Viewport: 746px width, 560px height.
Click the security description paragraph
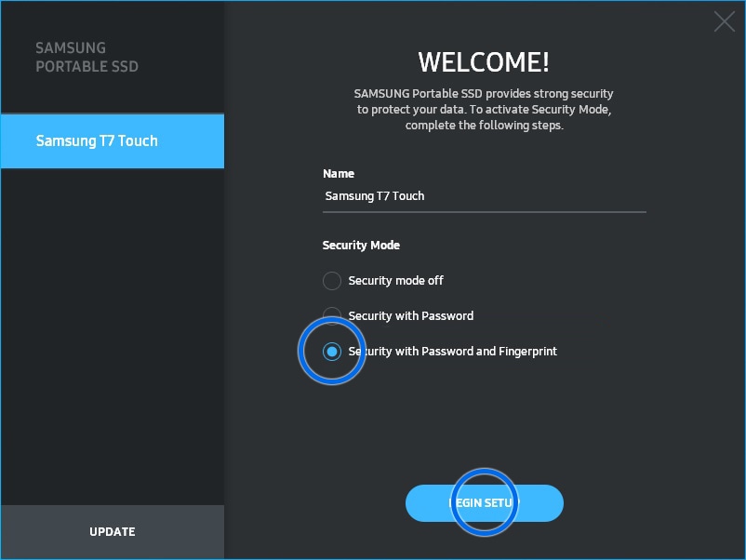(x=484, y=110)
